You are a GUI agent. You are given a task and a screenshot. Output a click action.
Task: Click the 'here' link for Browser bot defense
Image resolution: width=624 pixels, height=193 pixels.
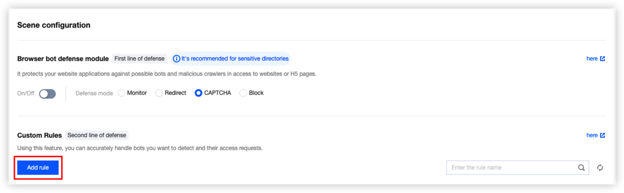(592, 59)
